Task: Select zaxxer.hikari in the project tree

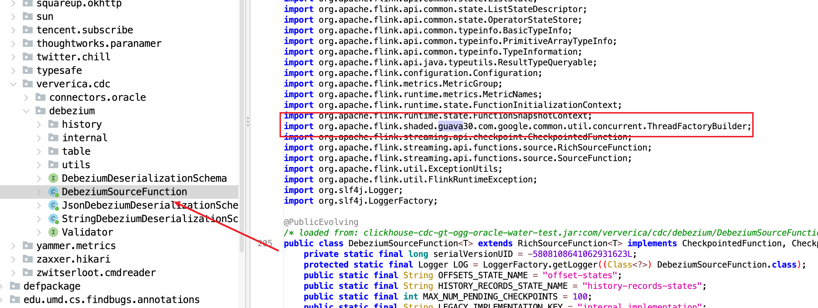Action: (73, 259)
